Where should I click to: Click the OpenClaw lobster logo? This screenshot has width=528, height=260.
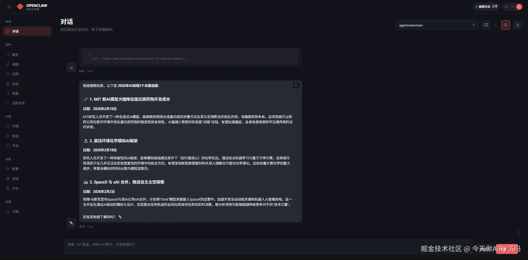click(20, 7)
